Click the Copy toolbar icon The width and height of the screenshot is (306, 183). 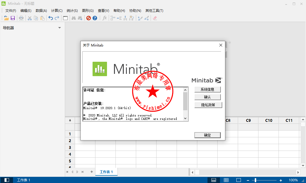click(36, 18)
